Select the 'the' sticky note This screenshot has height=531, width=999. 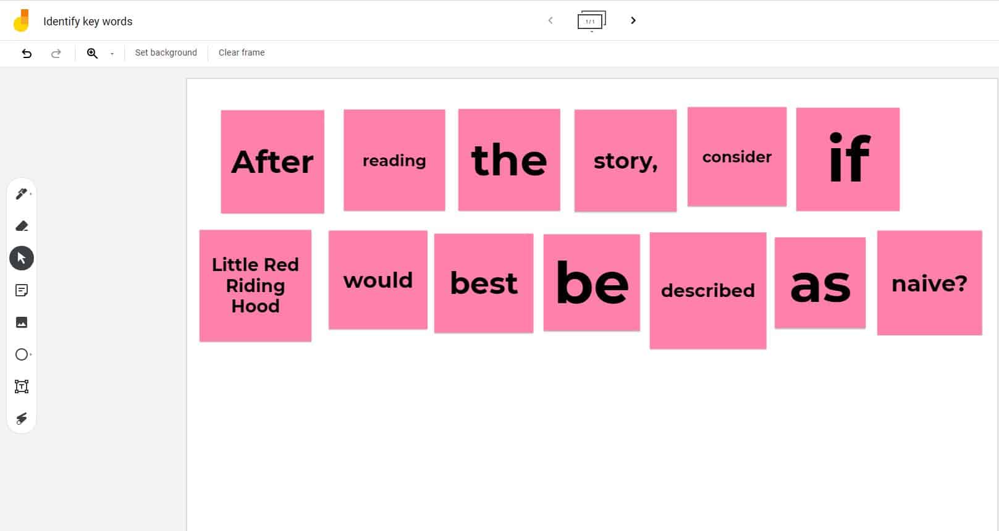(509, 160)
